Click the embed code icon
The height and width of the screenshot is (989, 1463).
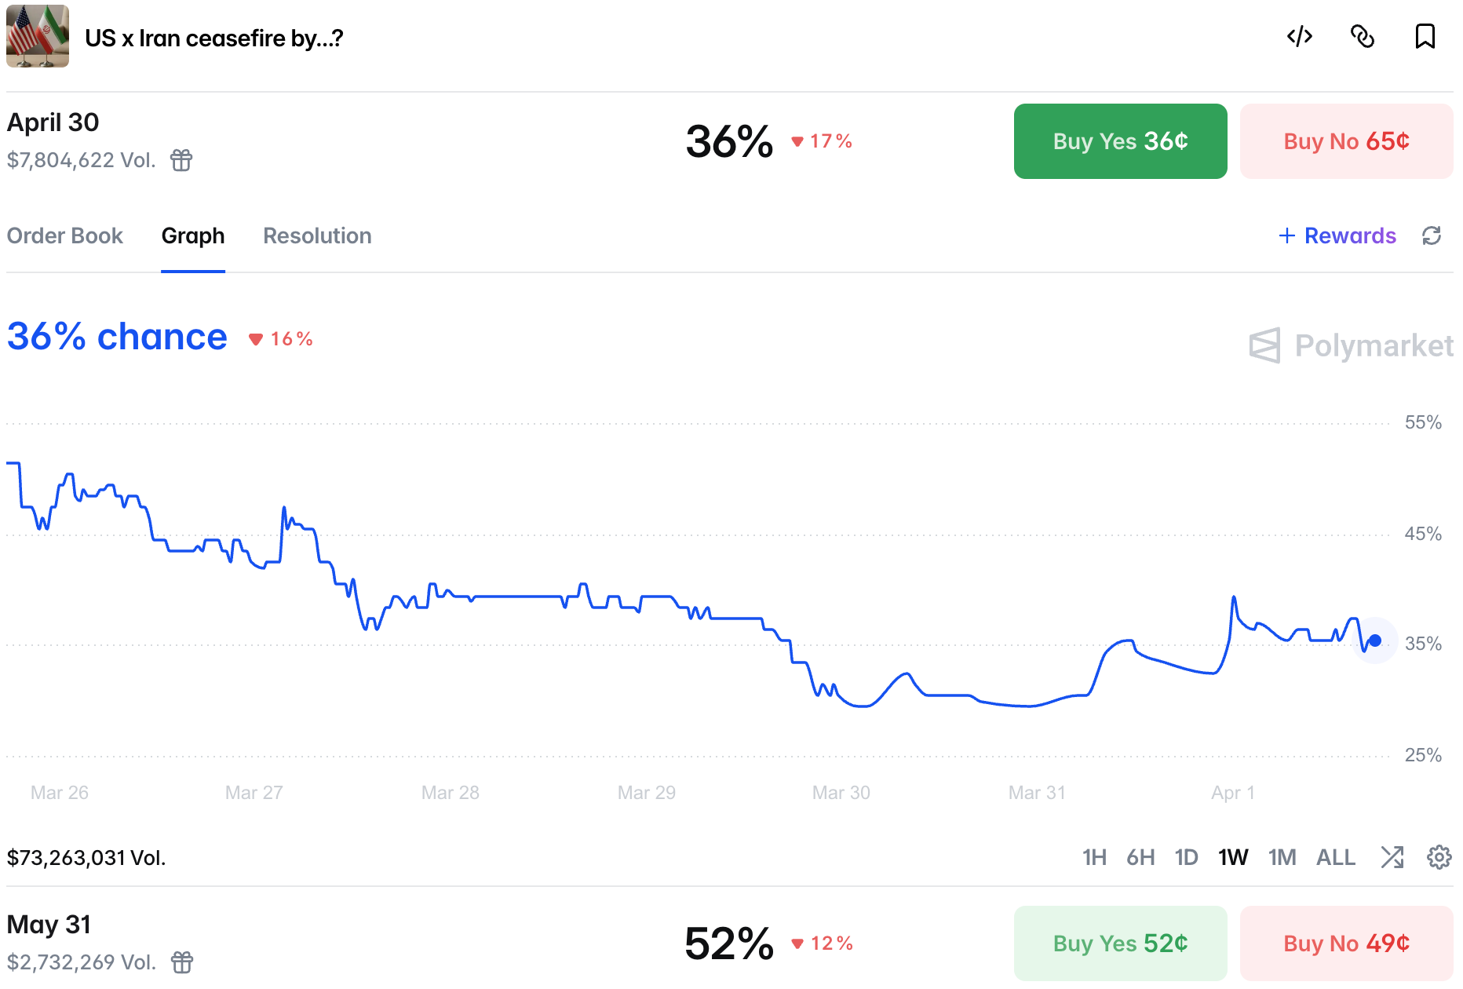pos(1300,37)
